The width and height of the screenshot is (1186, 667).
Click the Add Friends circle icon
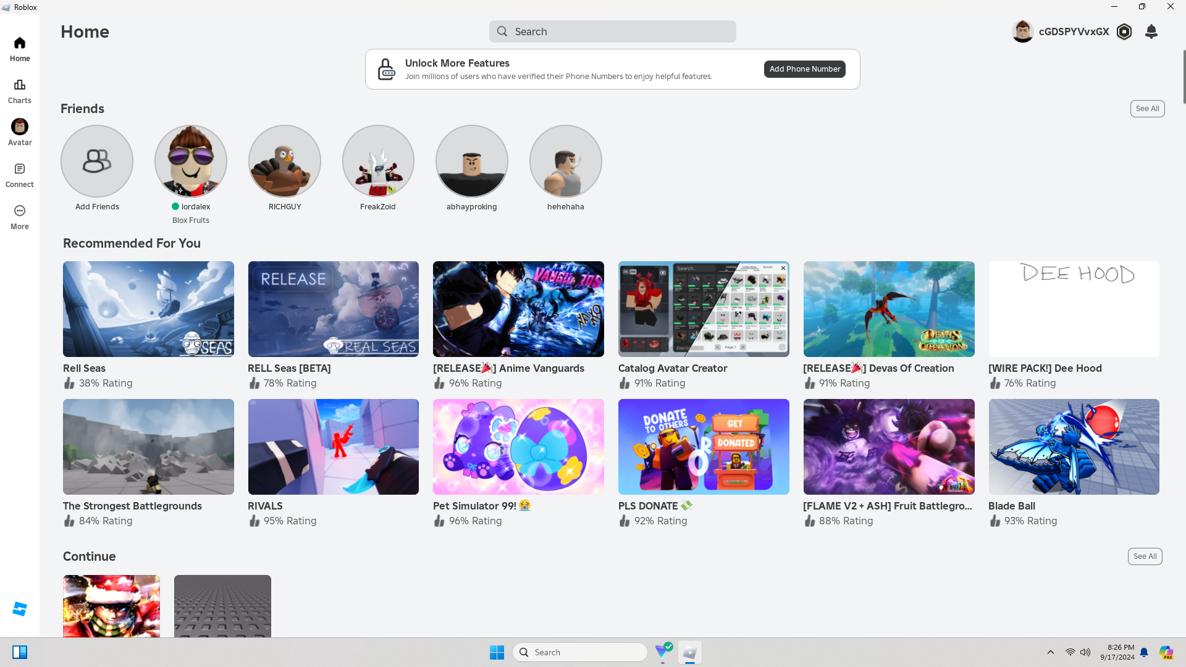[x=97, y=161]
